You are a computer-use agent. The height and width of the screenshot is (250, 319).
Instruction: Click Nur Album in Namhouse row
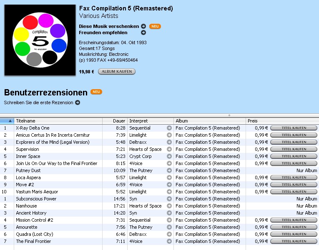point(307,206)
